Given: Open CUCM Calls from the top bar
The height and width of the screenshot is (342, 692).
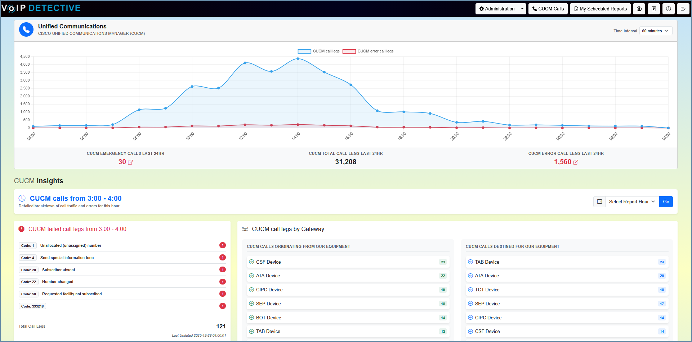Looking at the screenshot, I should [x=548, y=9].
